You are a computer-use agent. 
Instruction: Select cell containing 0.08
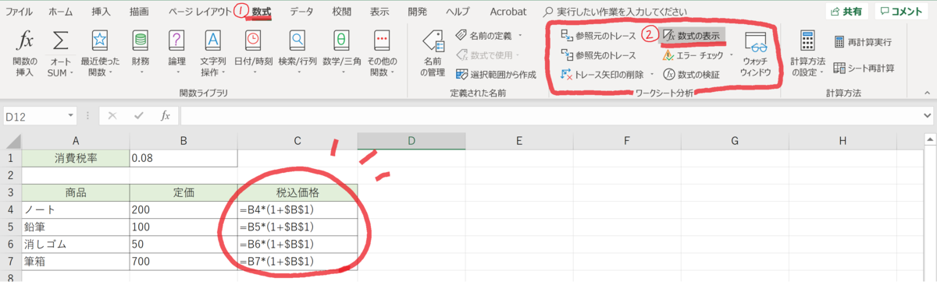tap(184, 158)
